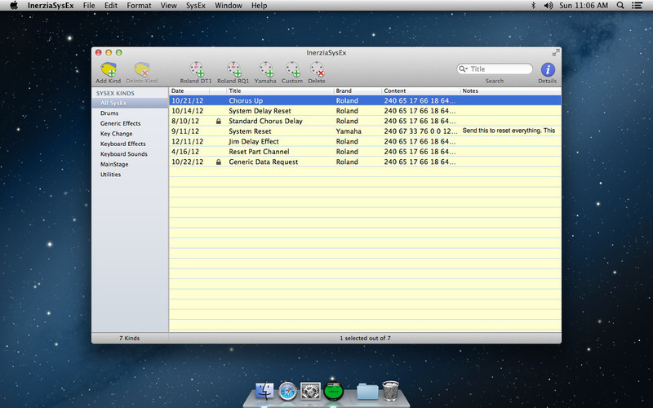The image size is (653, 408).
Task: Click the Bluetooth icon in menu bar
Action: 533,6
